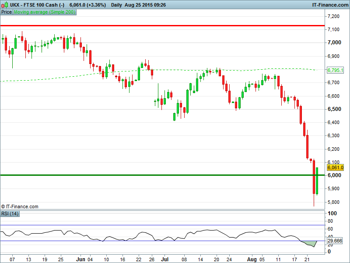Select the red horizontal resistance line
This screenshot has width=350, height=263.
(x=175, y=26)
